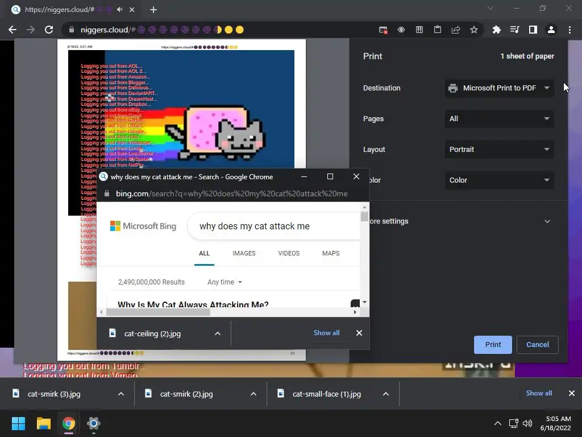Open File Explorer from the taskbar
Screen dimensions: 582x437
[x=43, y=423]
